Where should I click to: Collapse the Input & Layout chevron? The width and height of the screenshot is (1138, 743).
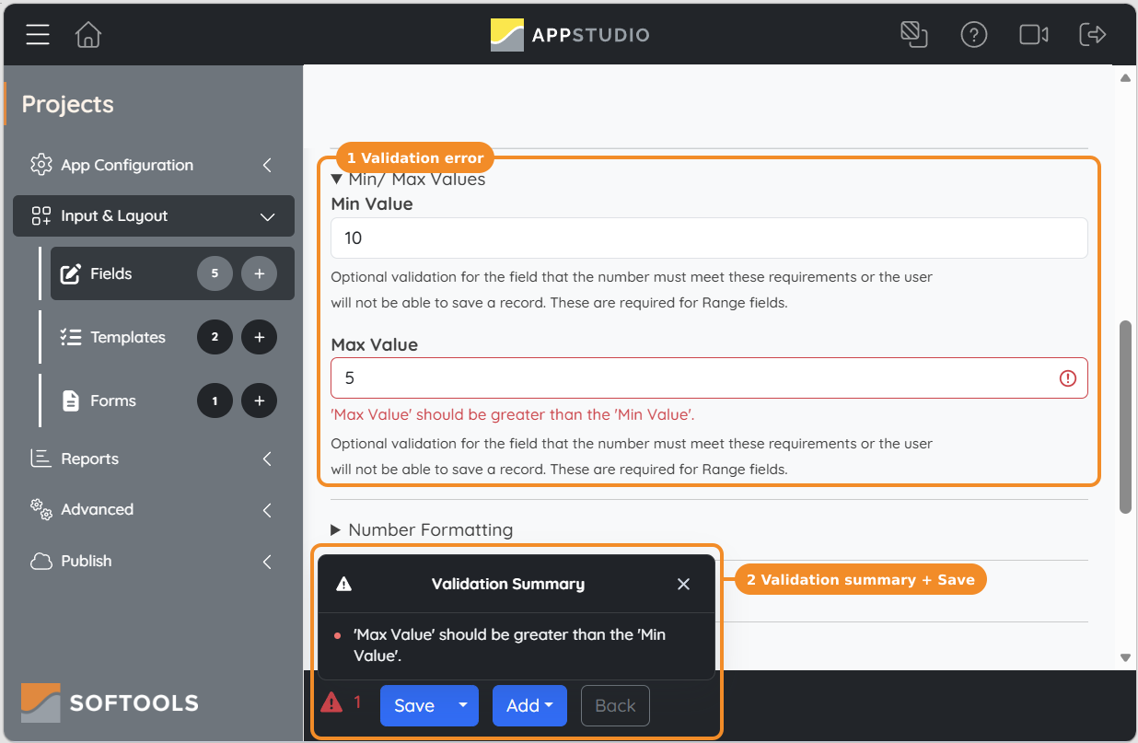pos(267,216)
